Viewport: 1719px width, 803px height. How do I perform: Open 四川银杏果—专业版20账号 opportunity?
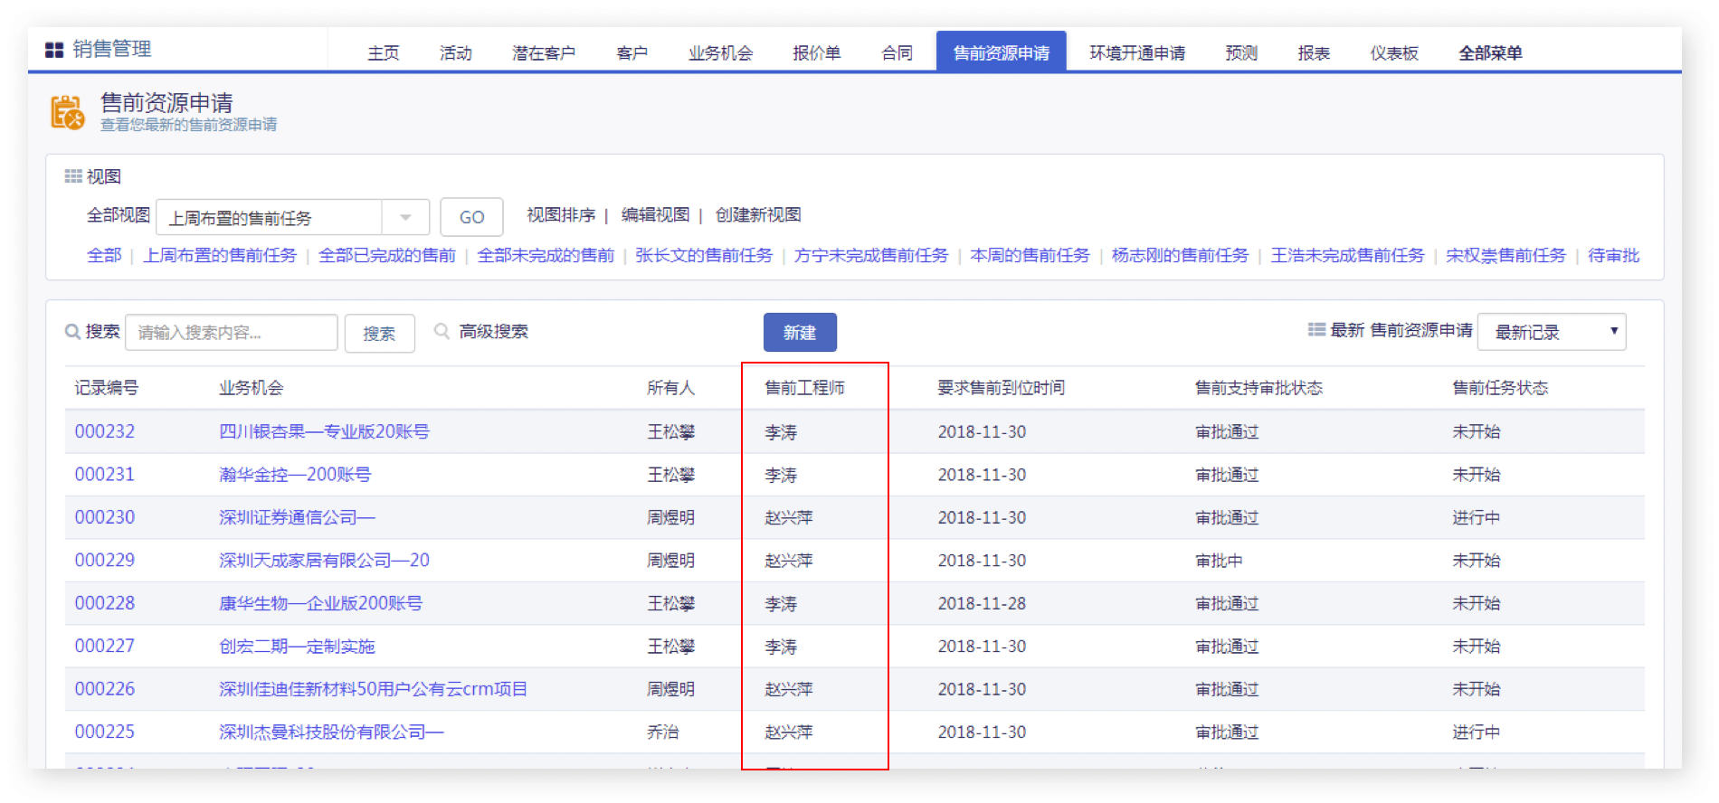(x=324, y=431)
